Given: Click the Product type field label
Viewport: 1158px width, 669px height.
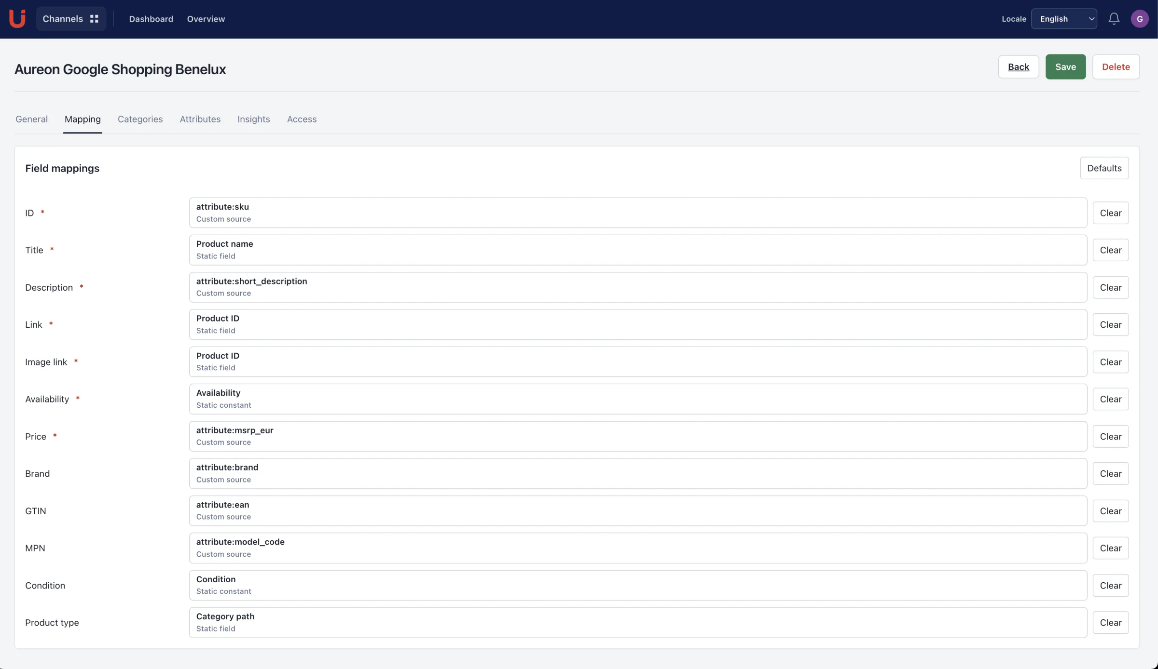Looking at the screenshot, I should (52, 622).
